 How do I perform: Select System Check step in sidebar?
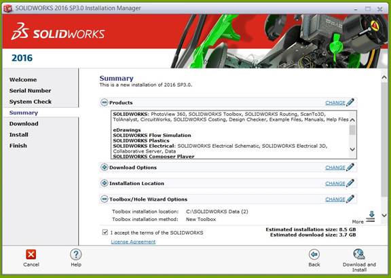click(x=31, y=102)
